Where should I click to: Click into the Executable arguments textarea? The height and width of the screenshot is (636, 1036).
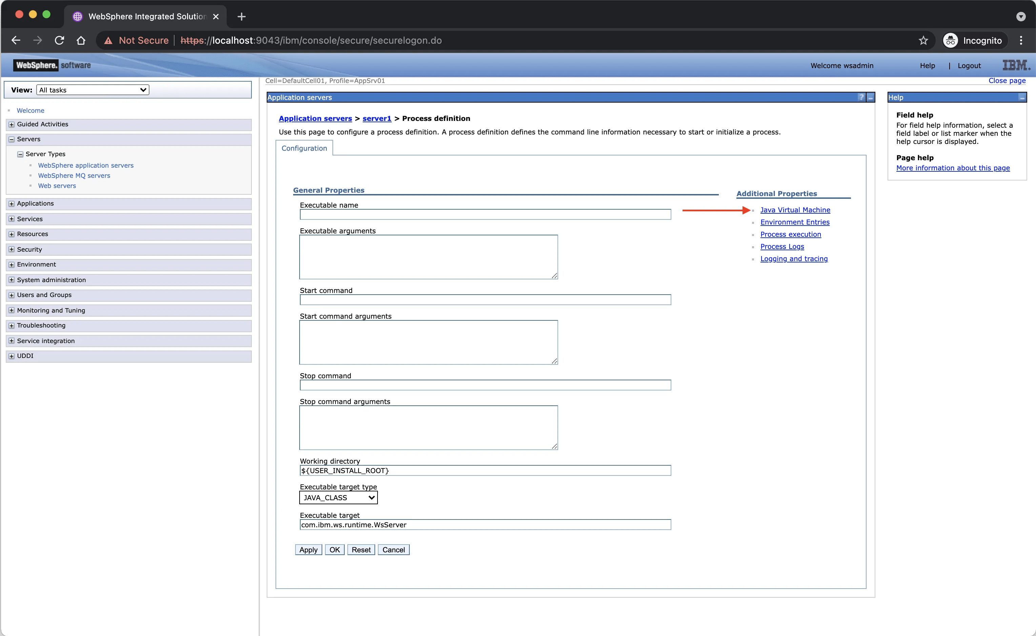pos(428,257)
